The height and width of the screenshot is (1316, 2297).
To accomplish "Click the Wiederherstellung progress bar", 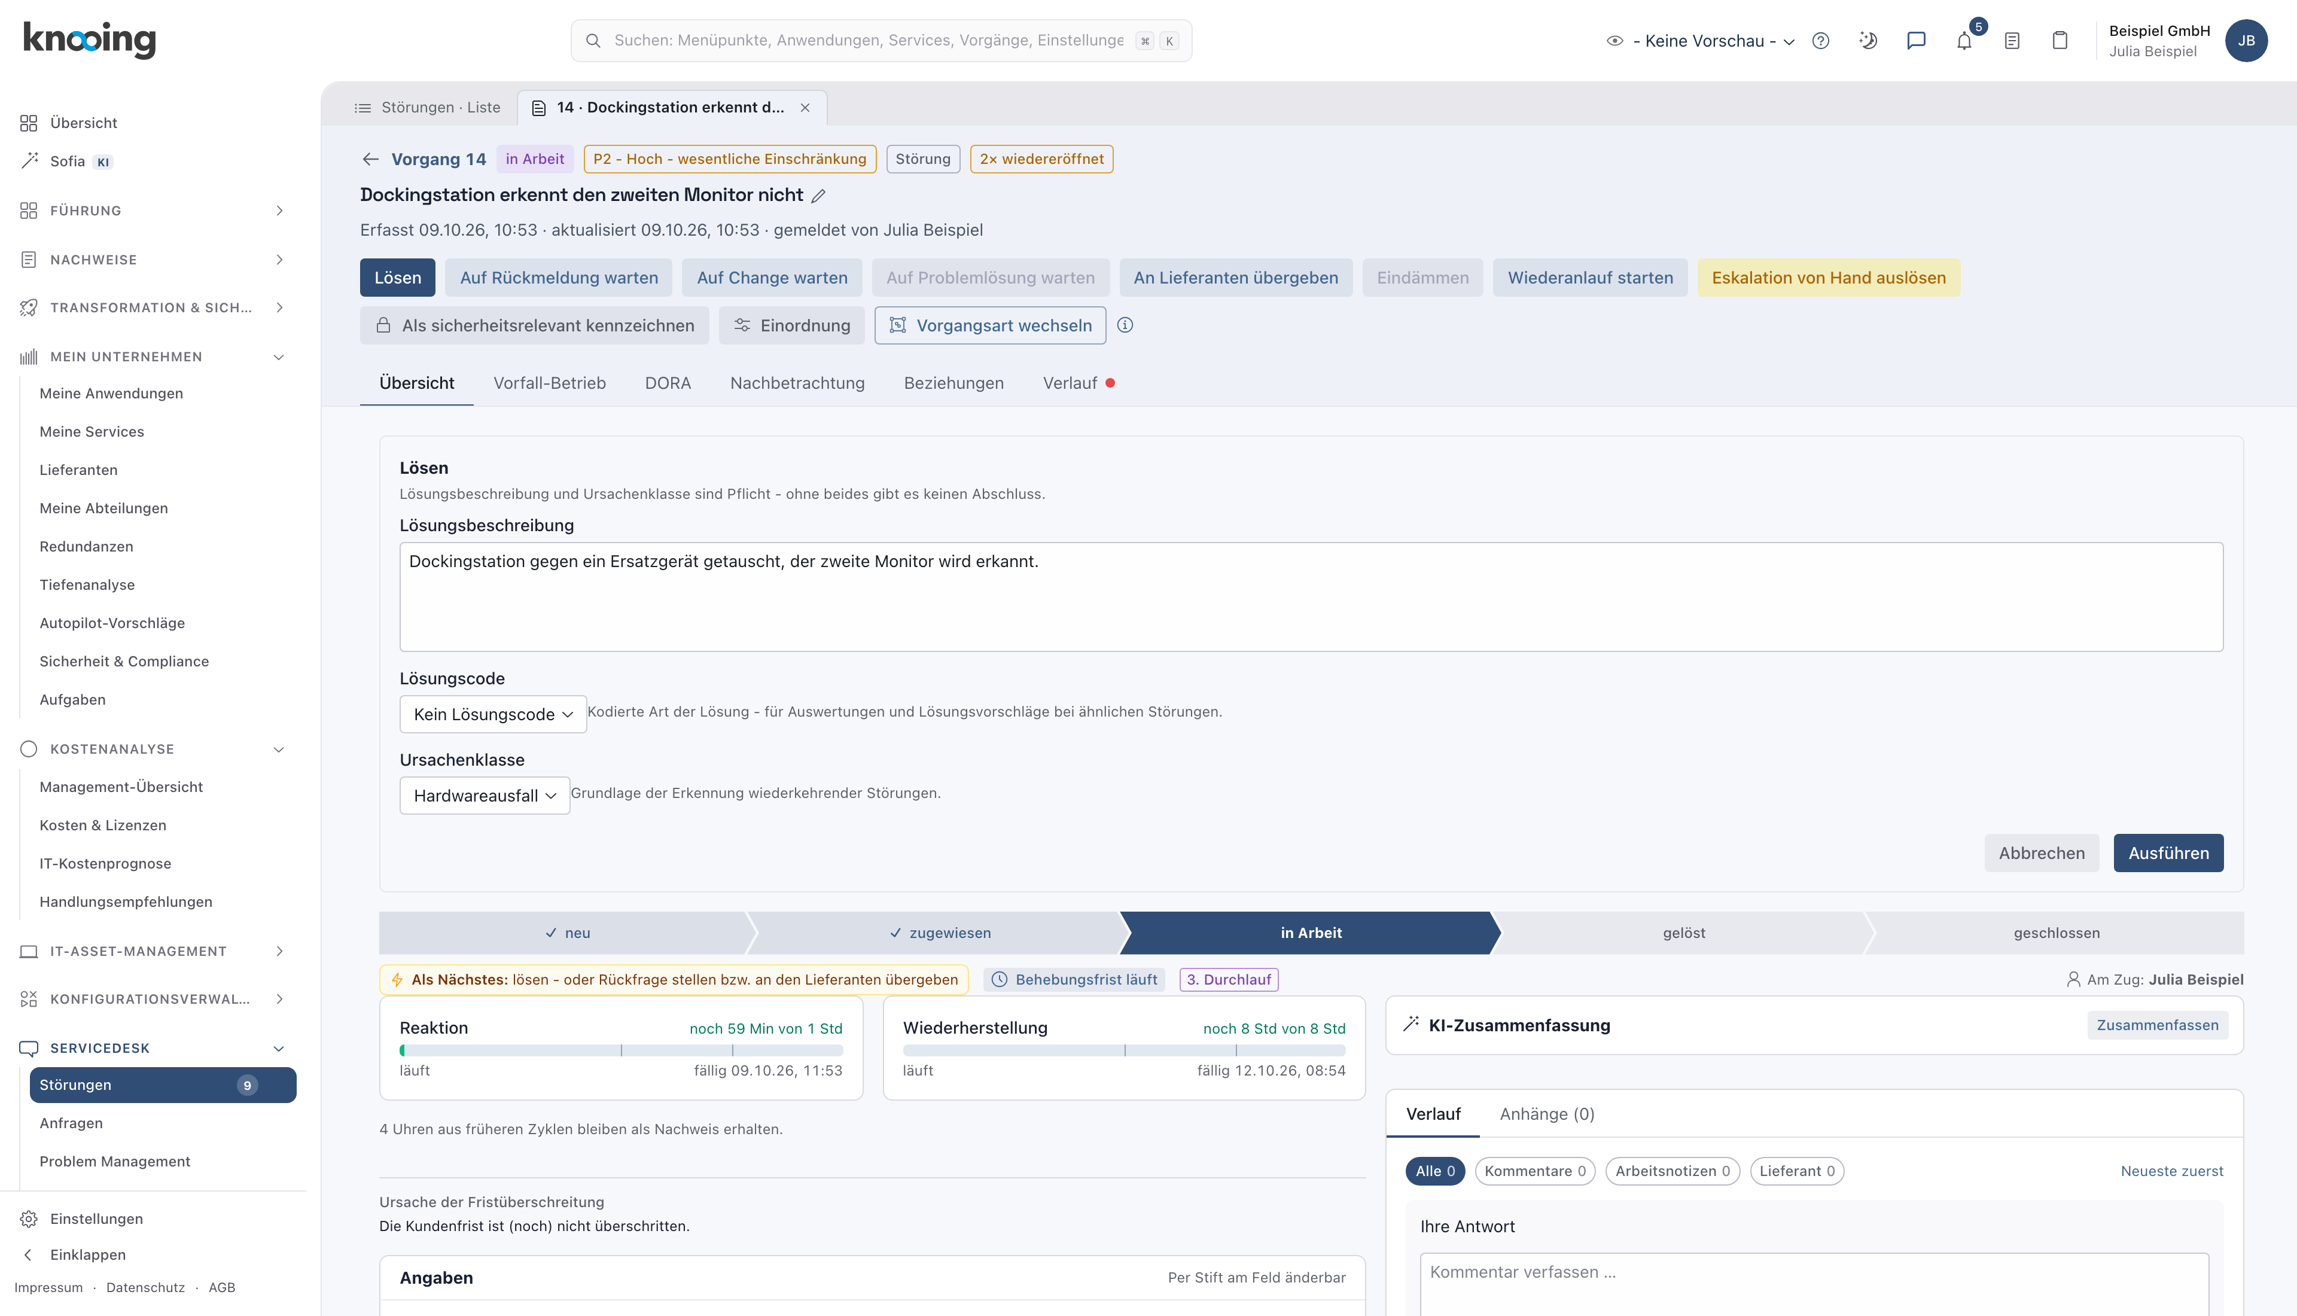I will [1124, 1050].
